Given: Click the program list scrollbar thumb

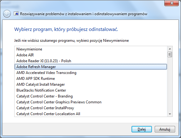Looking at the screenshot, I should 170,54.
